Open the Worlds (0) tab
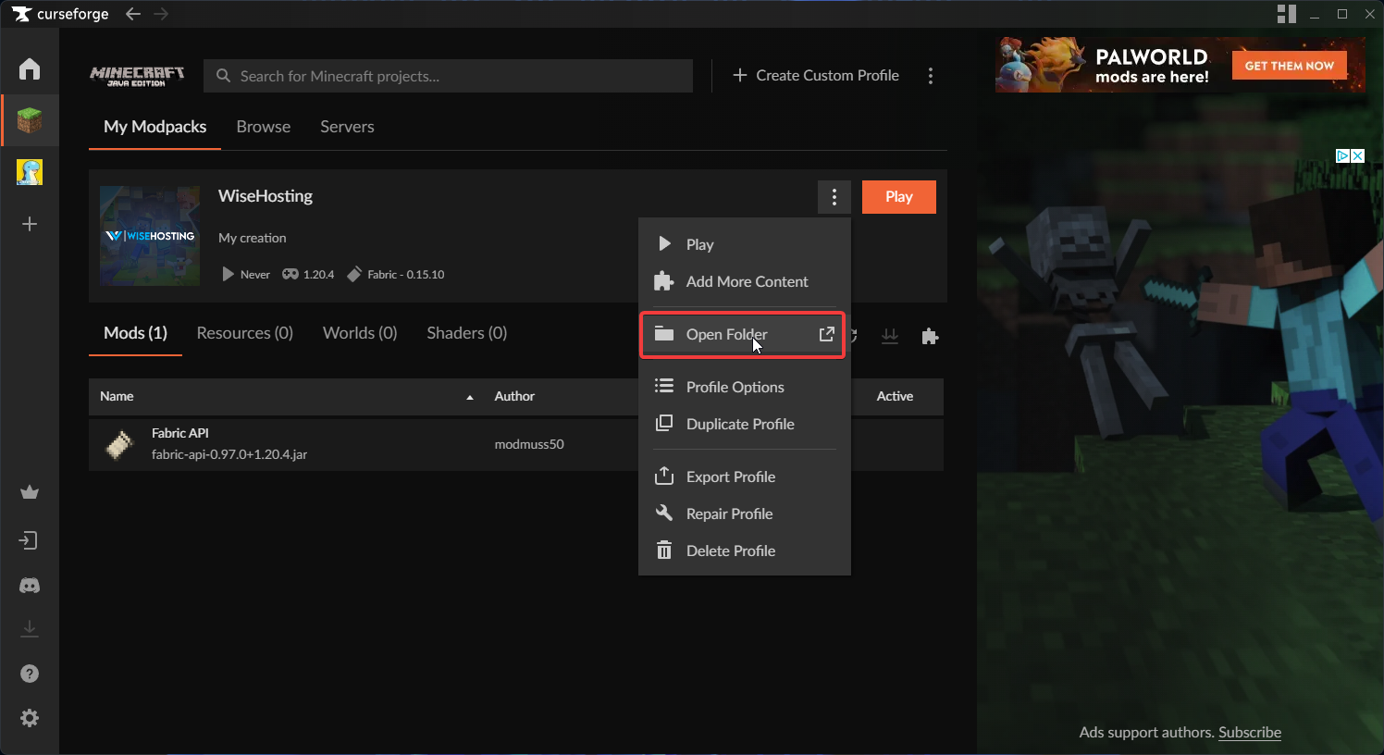This screenshot has width=1384, height=755. click(x=360, y=333)
